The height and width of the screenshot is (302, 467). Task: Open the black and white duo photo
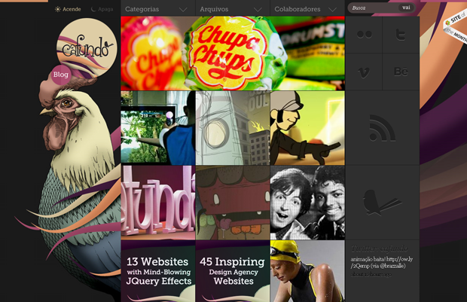pos(307,203)
